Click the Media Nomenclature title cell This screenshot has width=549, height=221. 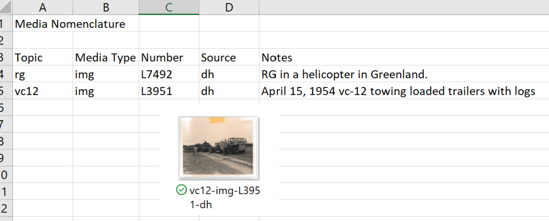pyautogui.click(x=70, y=24)
